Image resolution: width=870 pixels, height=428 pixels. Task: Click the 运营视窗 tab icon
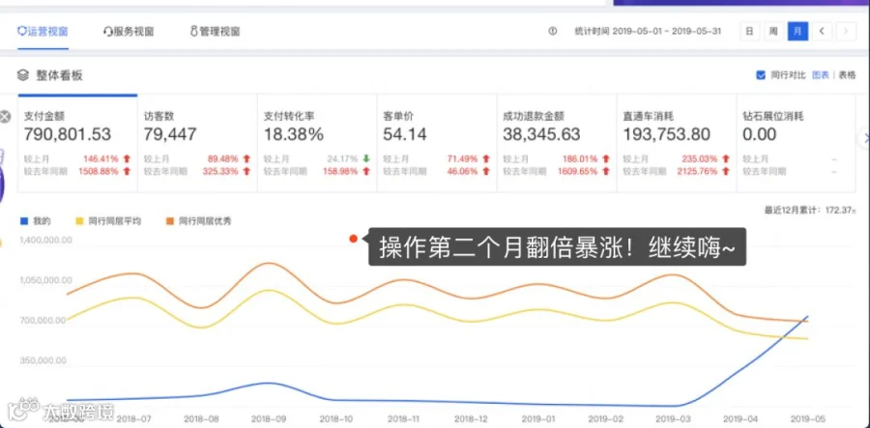coord(22,31)
